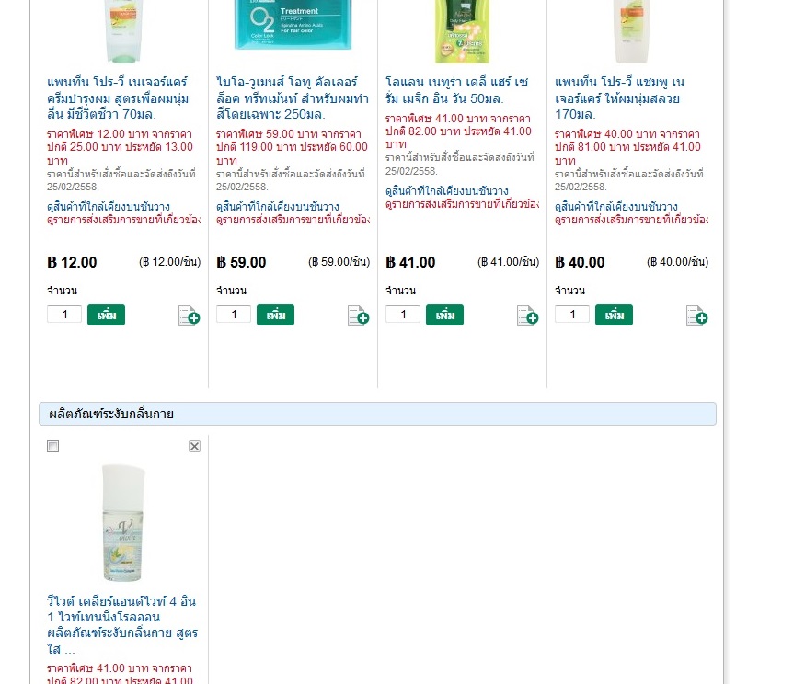This screenshot has width=805, height=684.
Task: Click add-to-list icon for Pantene 70ml cream
Action: point(189,315)
